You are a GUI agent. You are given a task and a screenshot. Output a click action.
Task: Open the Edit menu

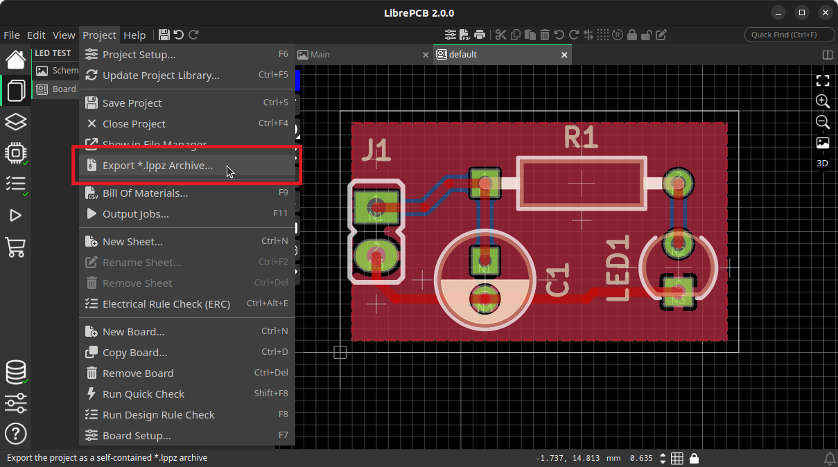(36, 35)
